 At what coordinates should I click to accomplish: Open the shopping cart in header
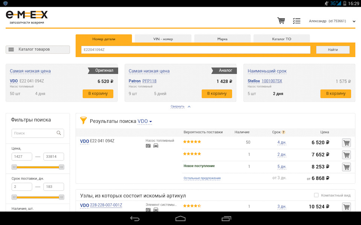[281, 21]
